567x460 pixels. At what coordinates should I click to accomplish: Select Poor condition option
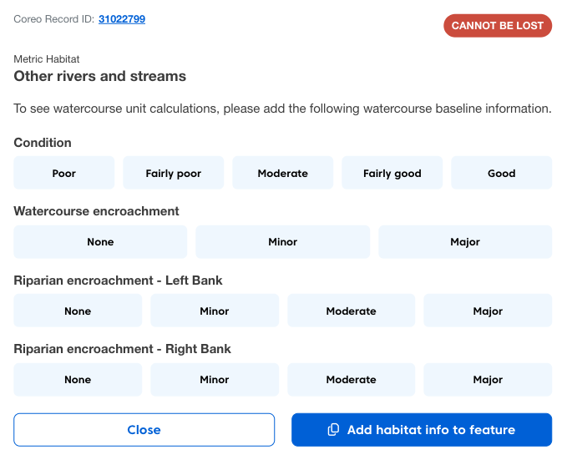tap(64, 174)
